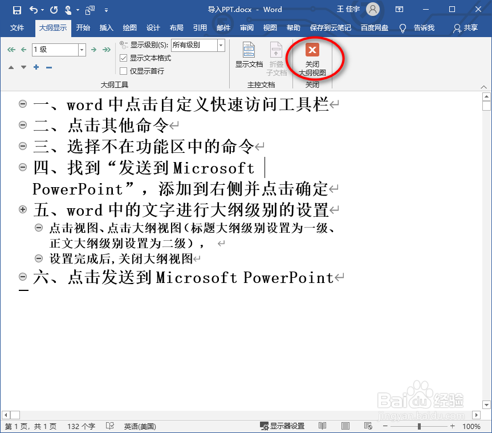Click the 显示文档 button
This screenshot has height=433, width=492.
[x=249, y=55]
